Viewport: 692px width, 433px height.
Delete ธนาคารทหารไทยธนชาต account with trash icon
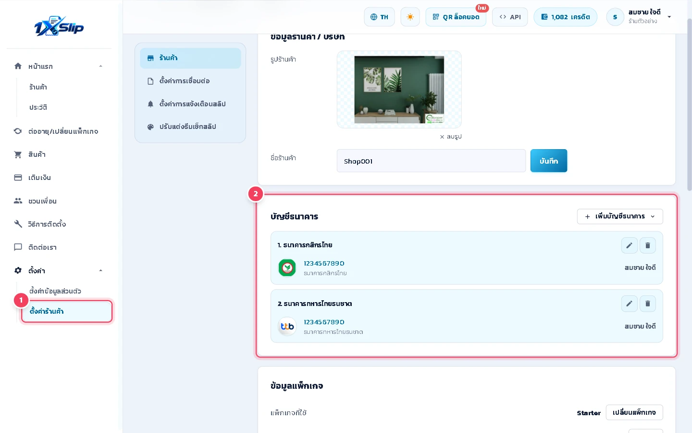point(648,304)
